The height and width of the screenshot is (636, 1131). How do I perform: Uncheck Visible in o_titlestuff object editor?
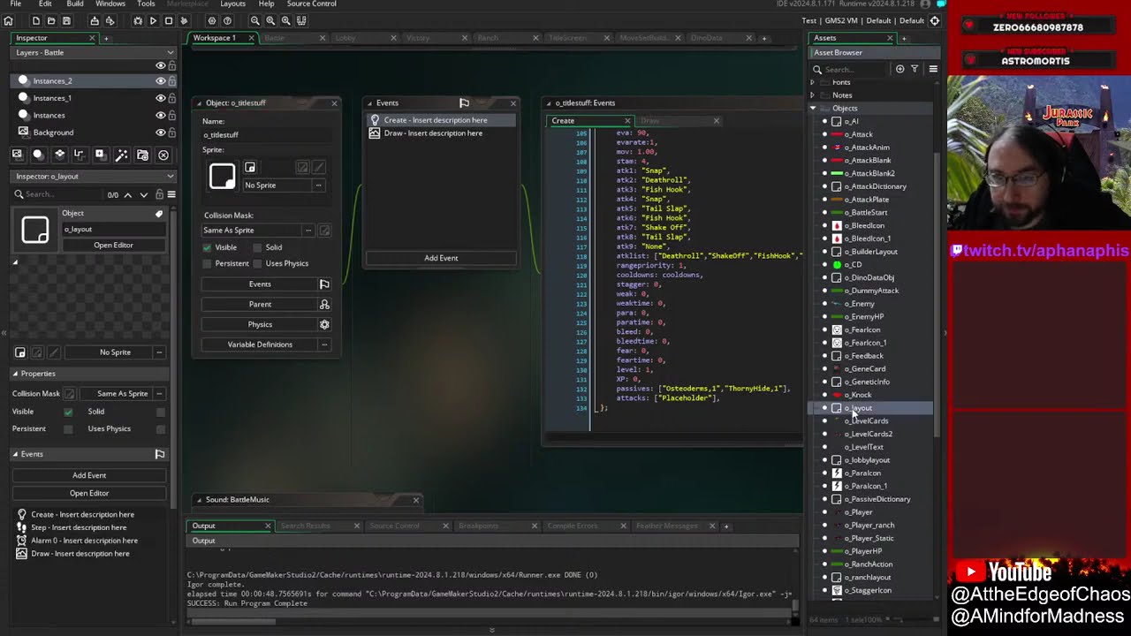pos(207,247)
